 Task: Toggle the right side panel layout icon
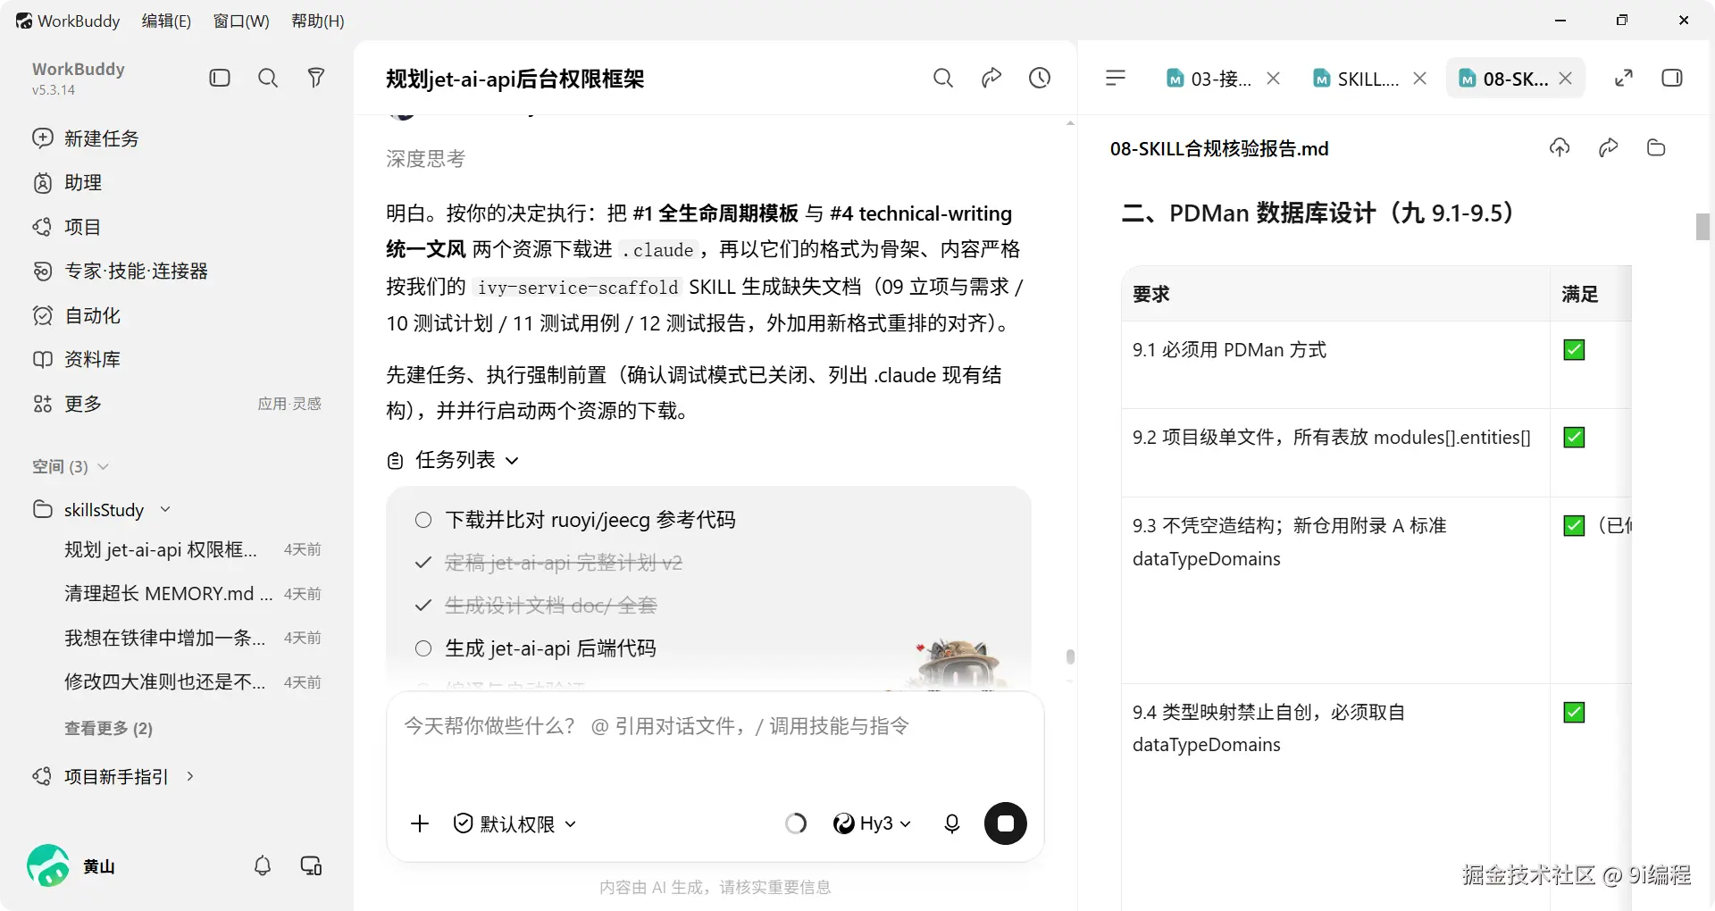[x=1672, y=78]
